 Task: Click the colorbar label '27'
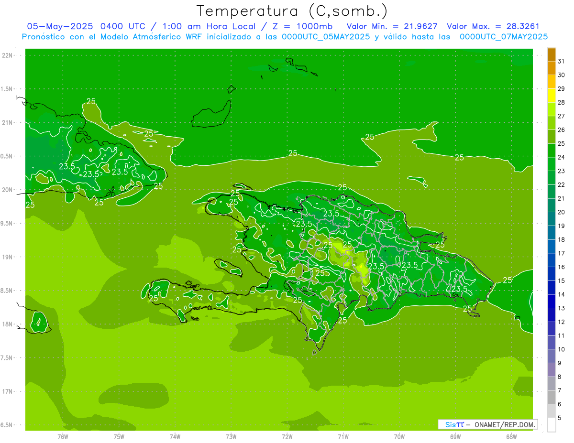click(x=562, y=116)
